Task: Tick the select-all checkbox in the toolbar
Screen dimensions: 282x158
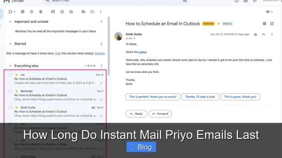Action: point(10,12)
